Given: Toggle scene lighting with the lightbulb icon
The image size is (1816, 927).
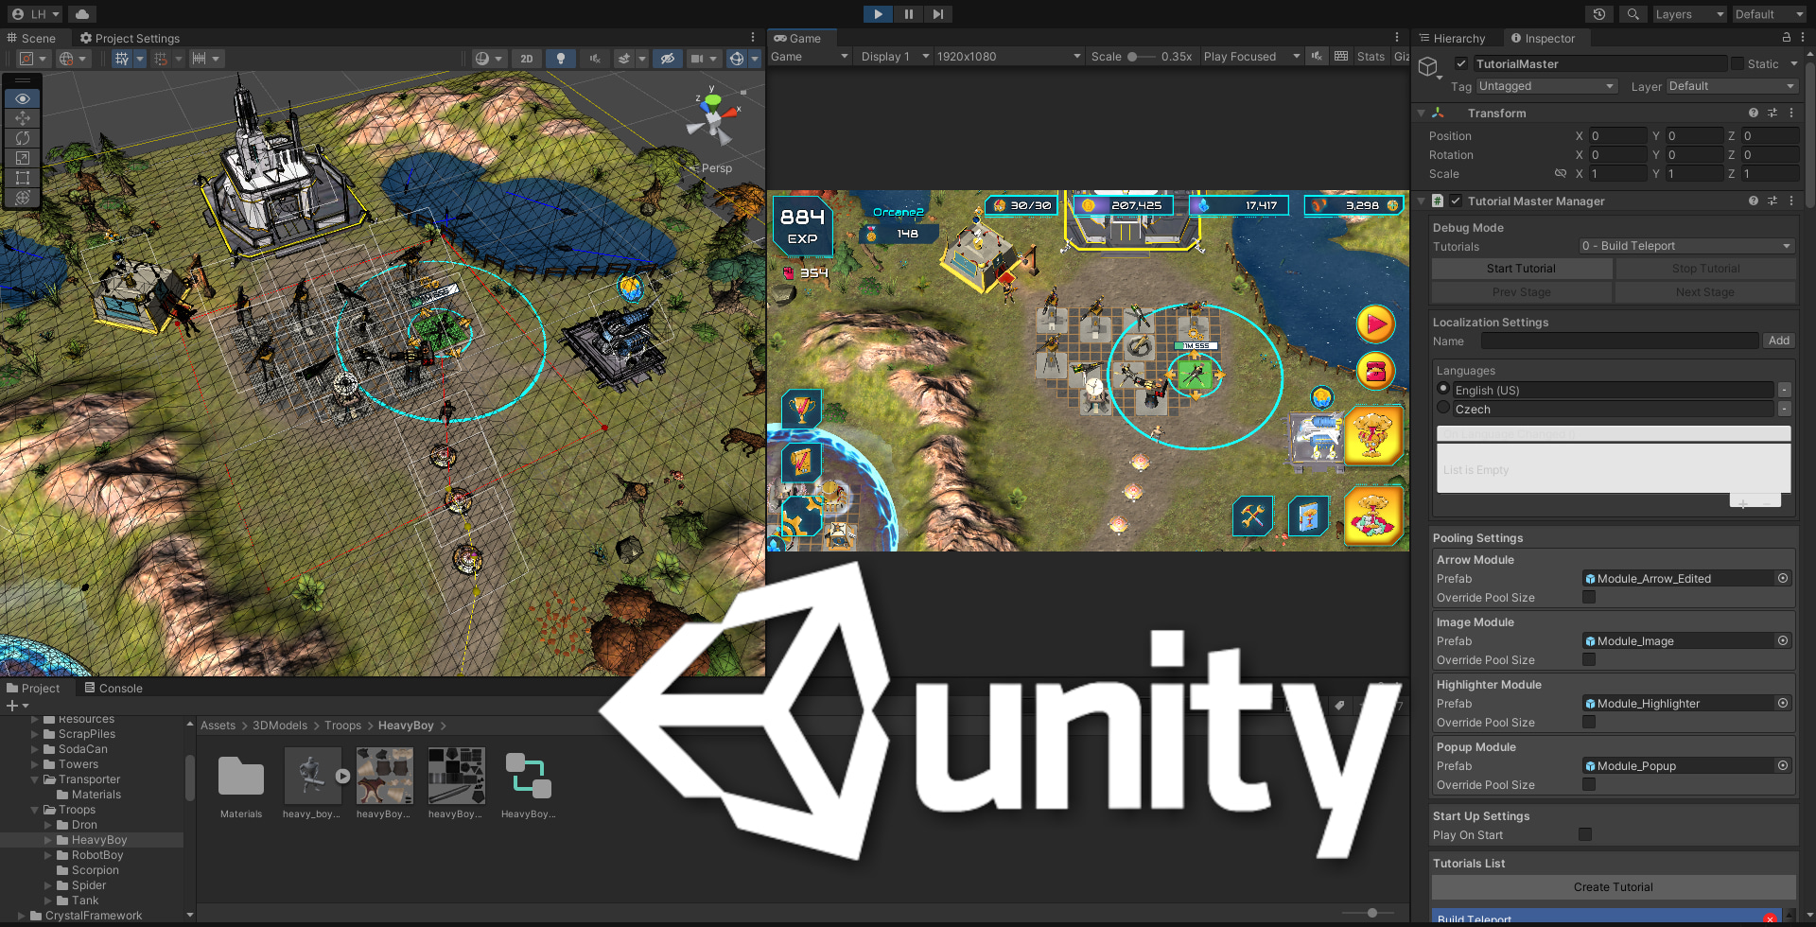Looking at the screenshot, I should (561, 59).
